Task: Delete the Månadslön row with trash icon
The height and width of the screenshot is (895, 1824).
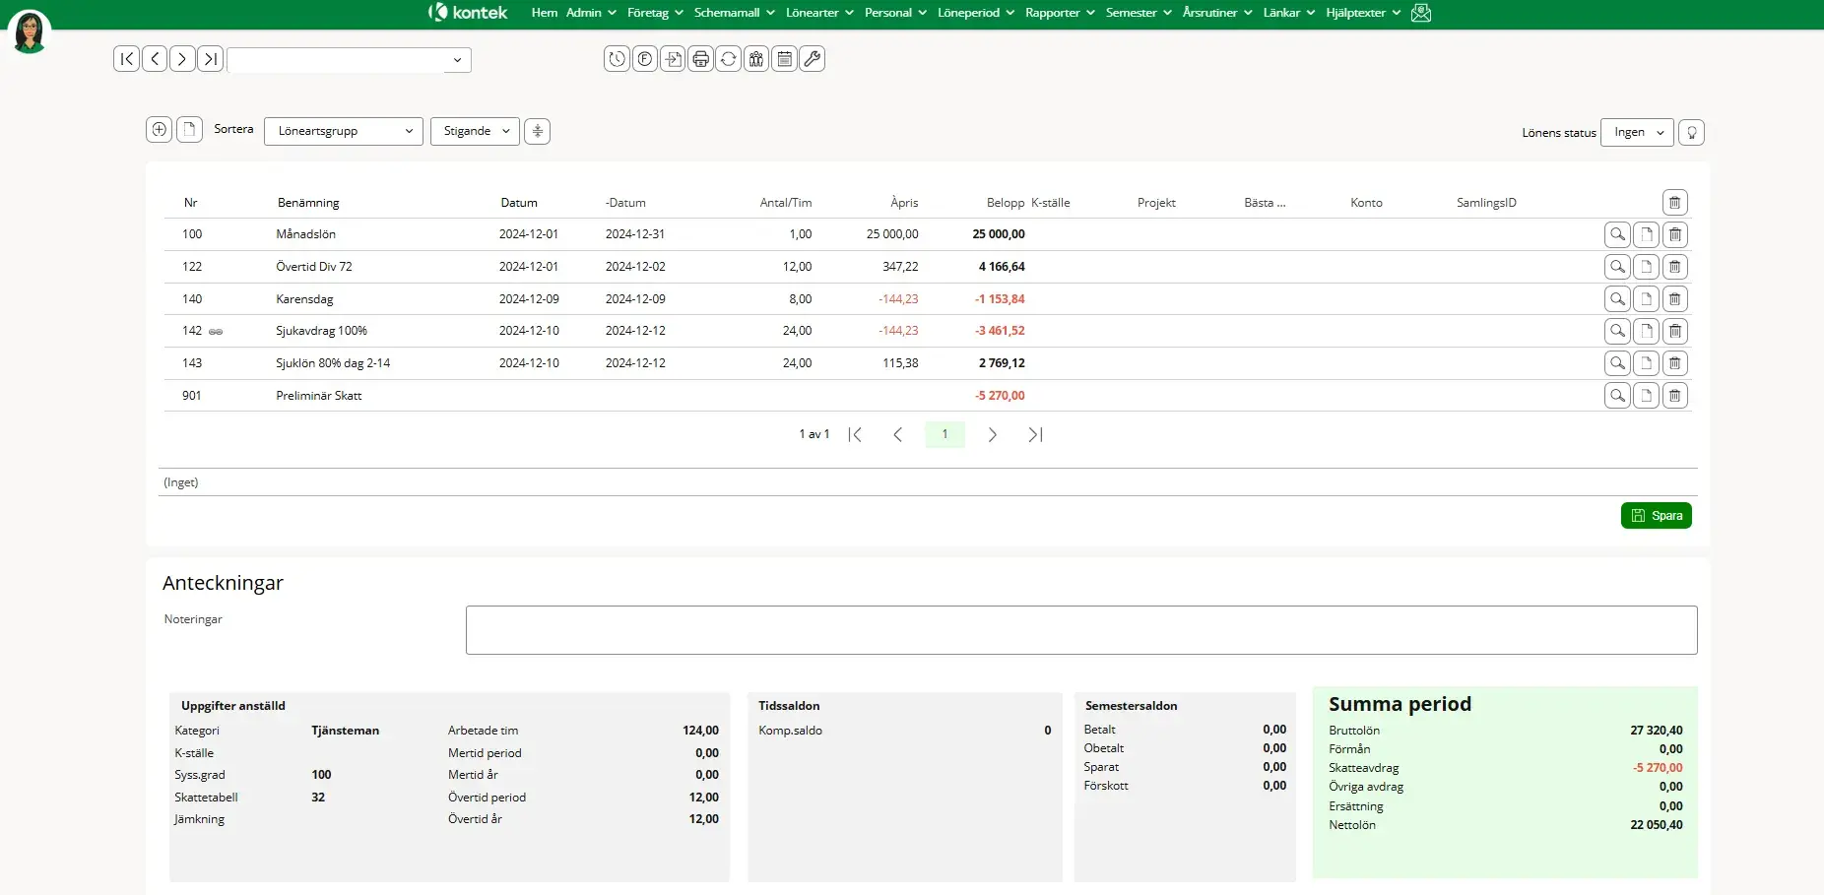Action: tap(1674, 234)
